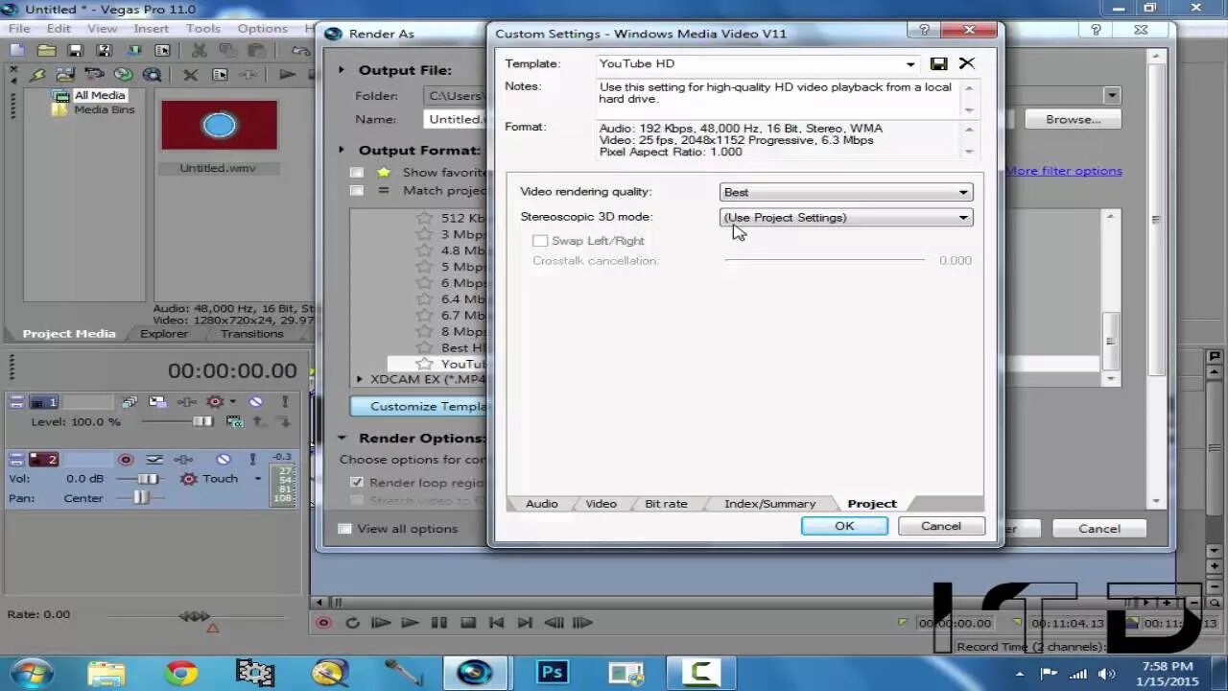Click the Get Media from Web icon

[152, 74]
